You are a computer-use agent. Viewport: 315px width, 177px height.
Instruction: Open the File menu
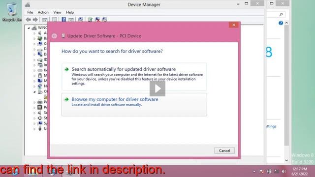point(30,12)
